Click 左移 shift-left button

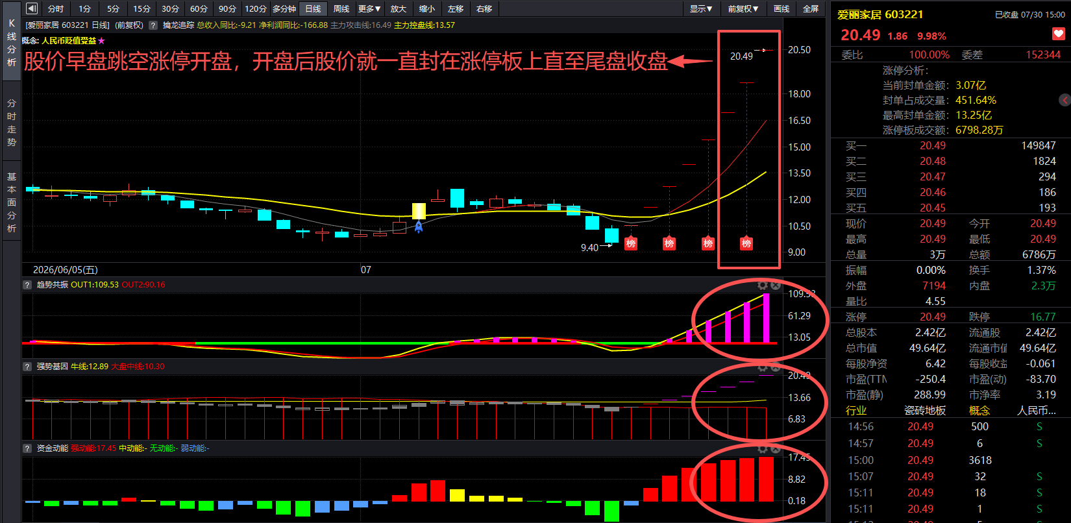[x=456, y=8]
